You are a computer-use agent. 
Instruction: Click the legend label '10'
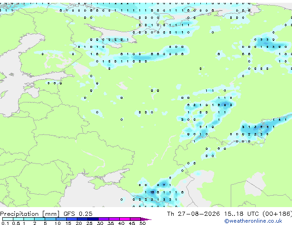point(58,223)
